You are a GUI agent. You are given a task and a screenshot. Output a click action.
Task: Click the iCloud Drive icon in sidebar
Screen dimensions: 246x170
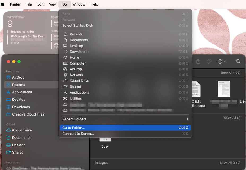[x=8, y=130]
